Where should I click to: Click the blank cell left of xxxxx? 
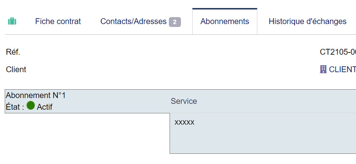[x=87, y=133]
